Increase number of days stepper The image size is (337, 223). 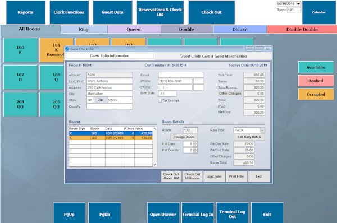pos(195,143)
